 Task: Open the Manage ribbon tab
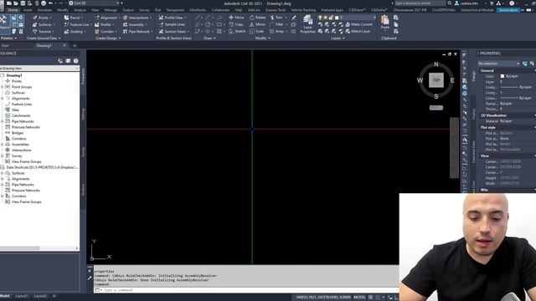click(x=111, y=10)
